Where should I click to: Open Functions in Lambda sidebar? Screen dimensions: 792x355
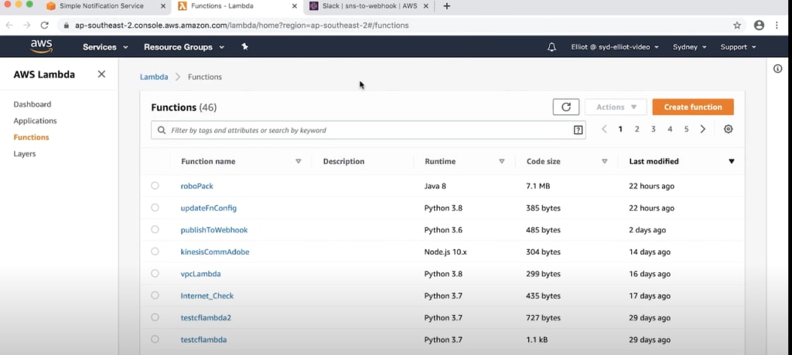[31, 137]
